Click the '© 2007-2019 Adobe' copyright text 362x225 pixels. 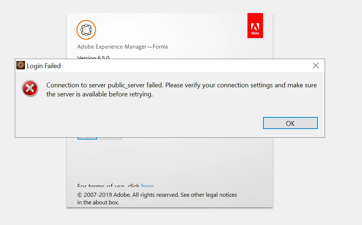157,199
